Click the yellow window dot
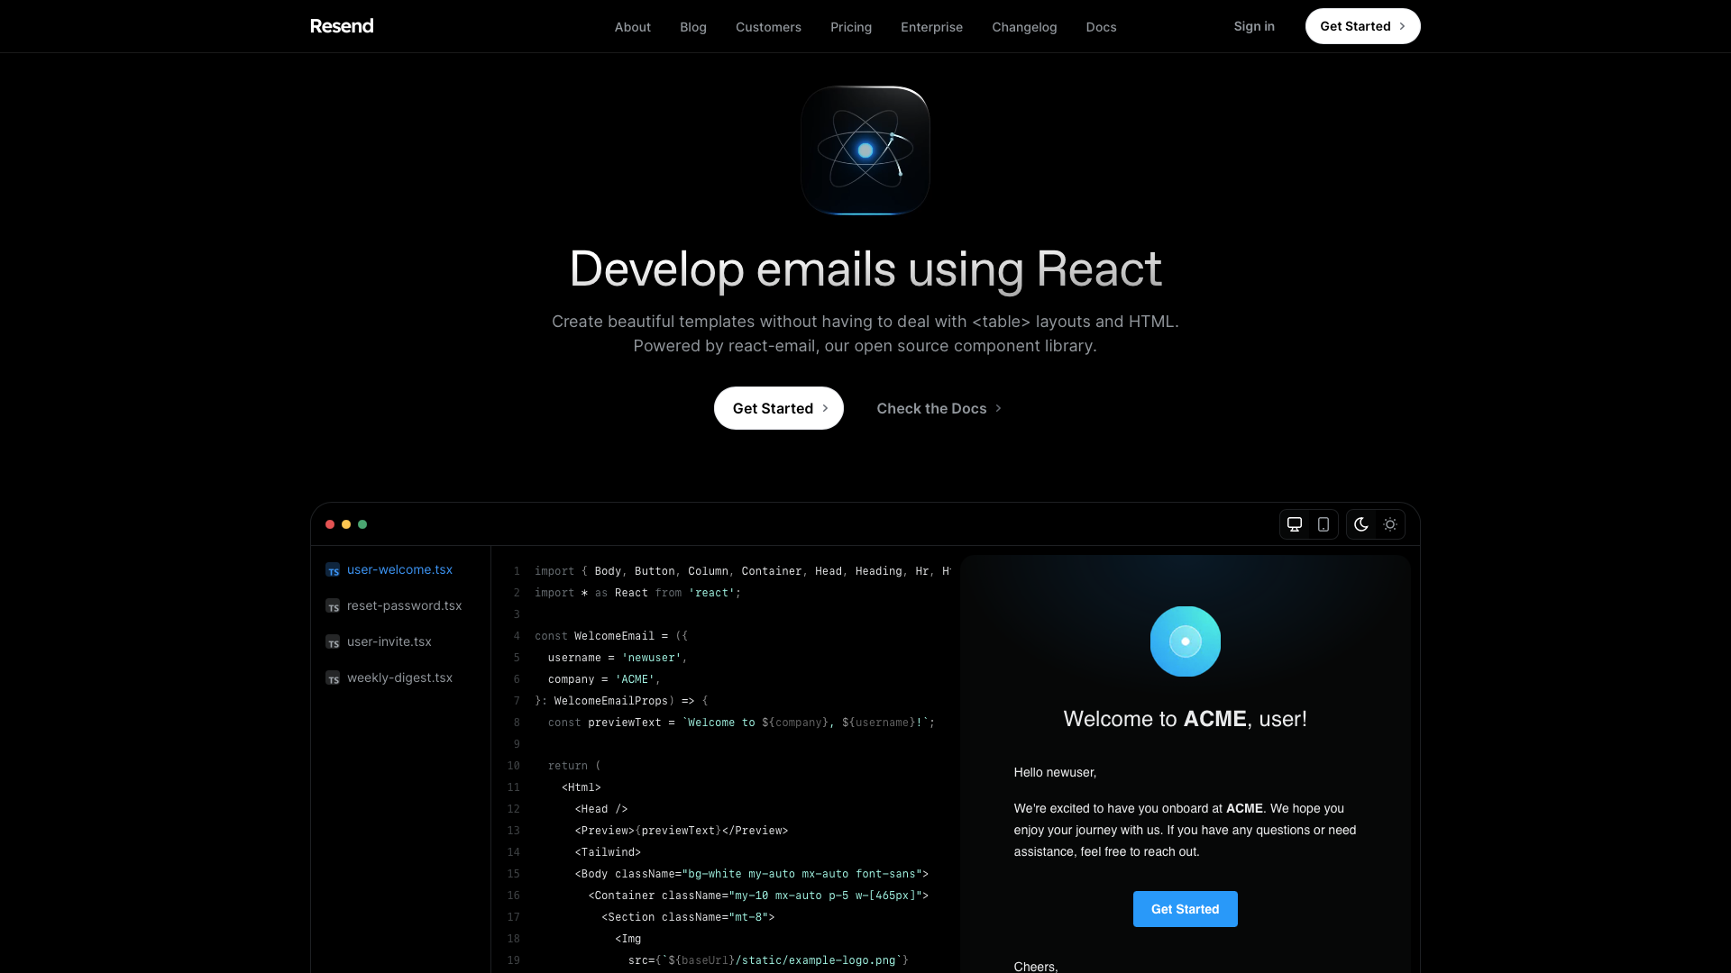 tap(346, 524)
